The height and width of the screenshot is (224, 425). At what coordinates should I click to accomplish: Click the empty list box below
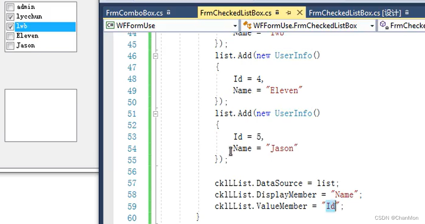point(41,115)
